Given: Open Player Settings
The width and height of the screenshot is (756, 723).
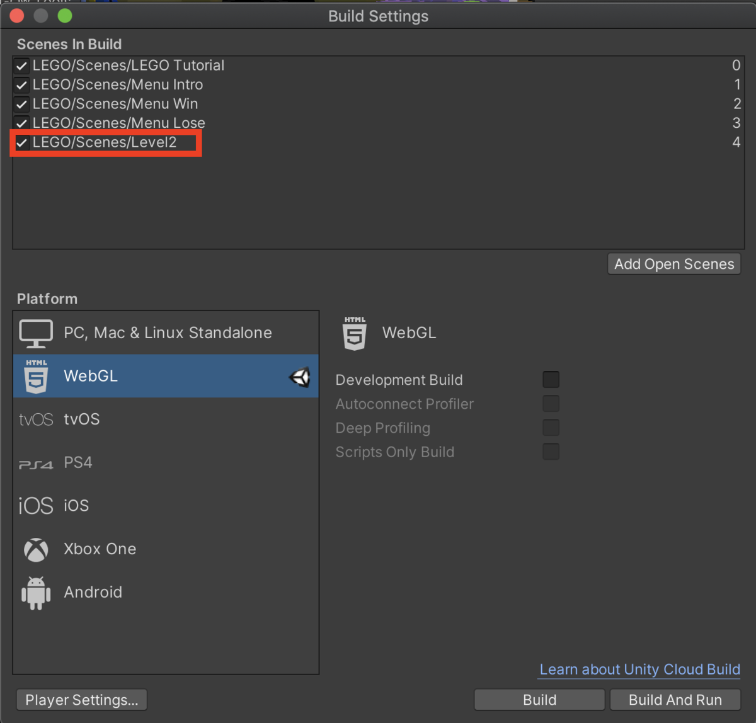Looking at the screenshot, I should click(82, 700).
